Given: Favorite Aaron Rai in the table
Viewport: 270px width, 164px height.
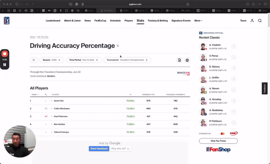Looking at the screenshot, I should click(x=52, y=101).
